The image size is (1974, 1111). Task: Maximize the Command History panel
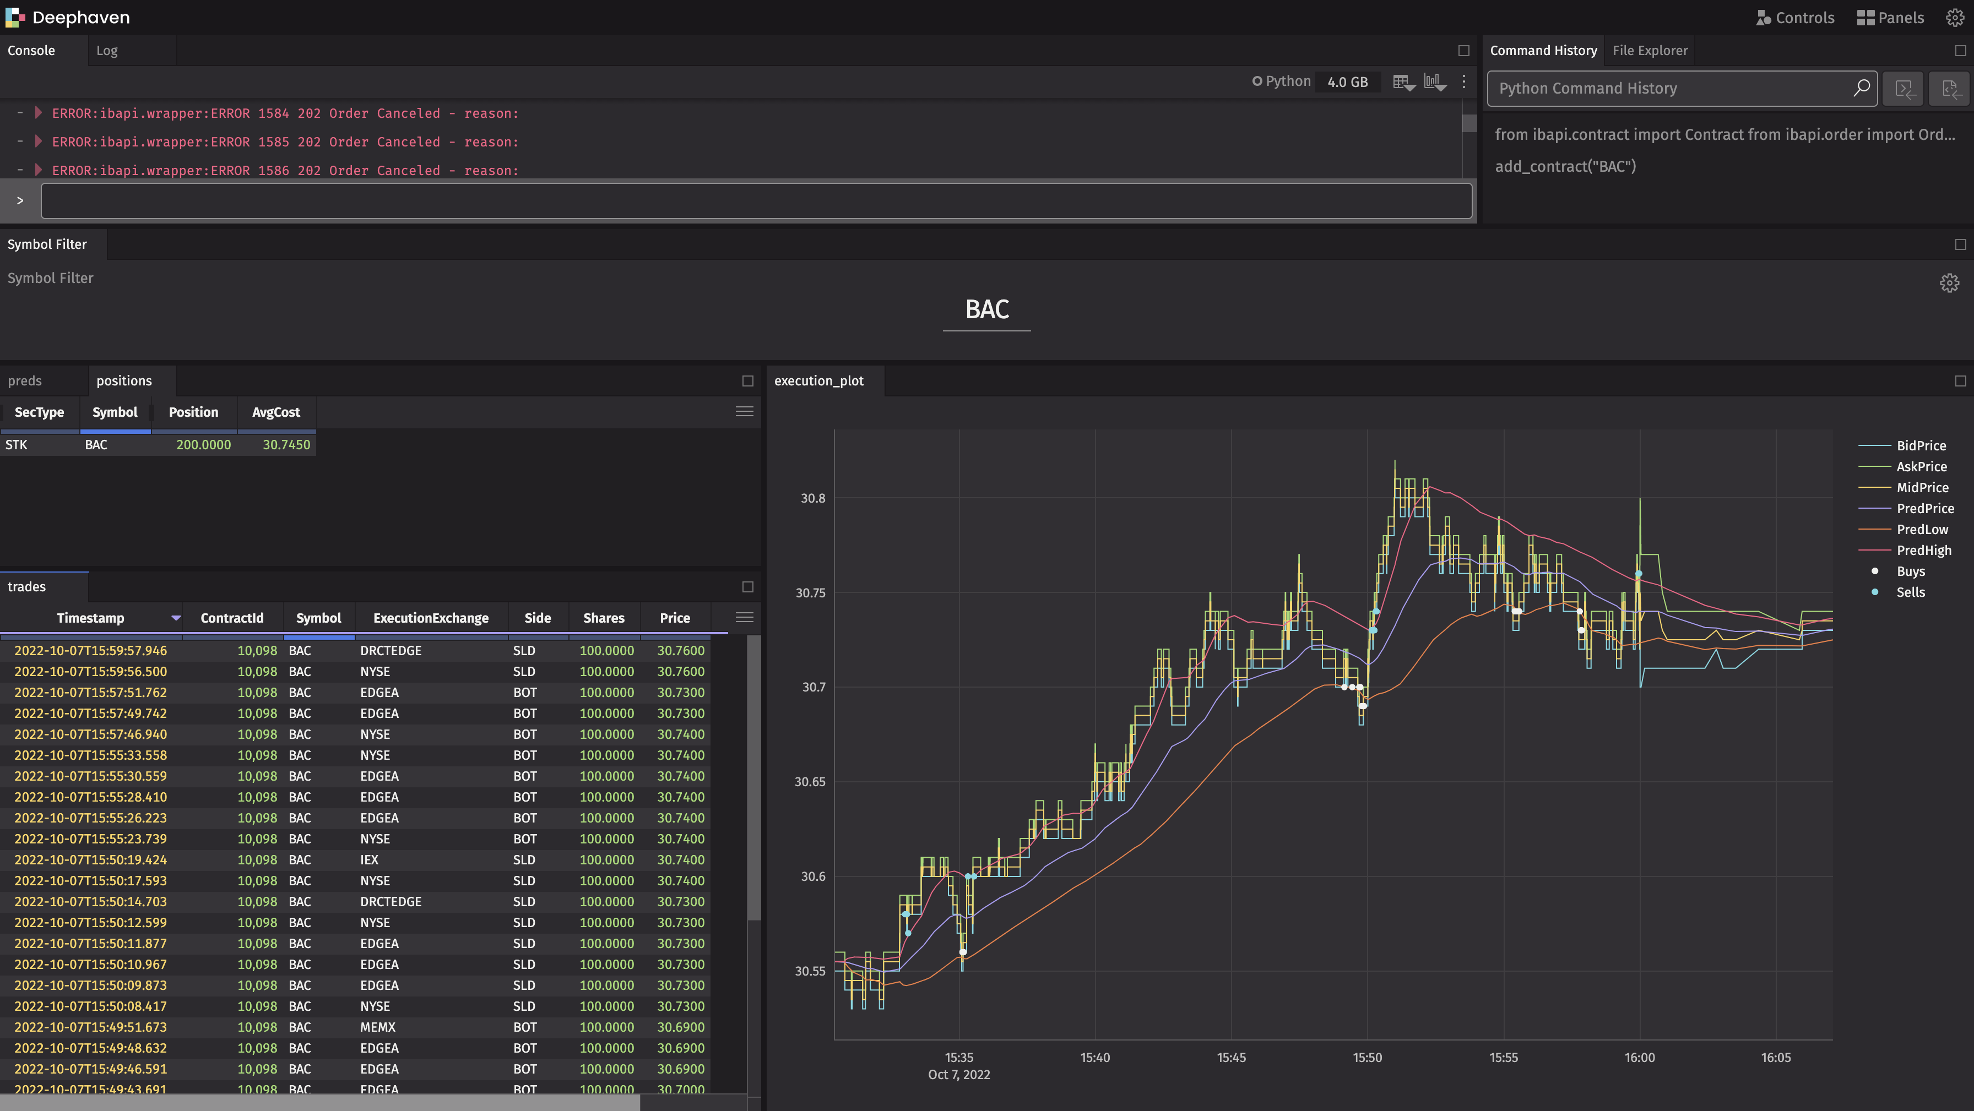point(1961,51)
